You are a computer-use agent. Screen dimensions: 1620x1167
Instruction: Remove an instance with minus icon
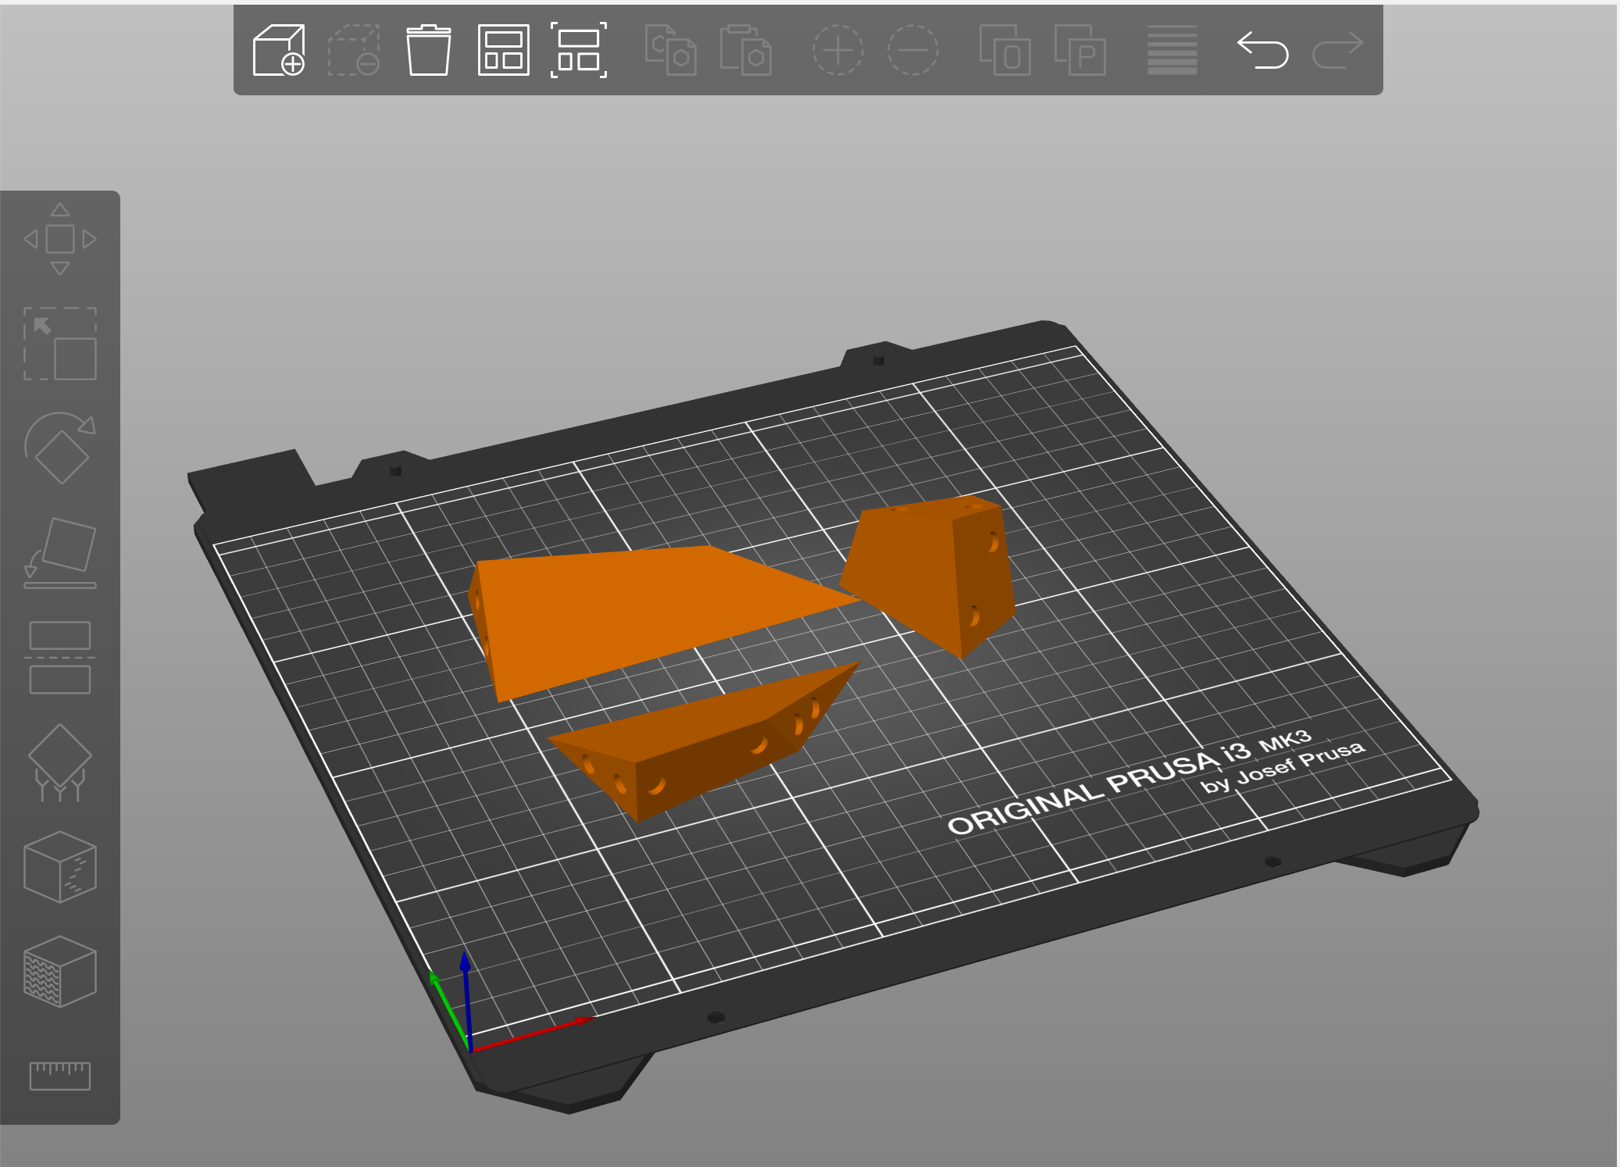pos(912,50)
